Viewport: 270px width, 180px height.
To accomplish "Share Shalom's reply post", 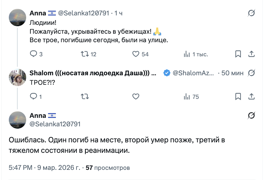I will tap(252, 97).
